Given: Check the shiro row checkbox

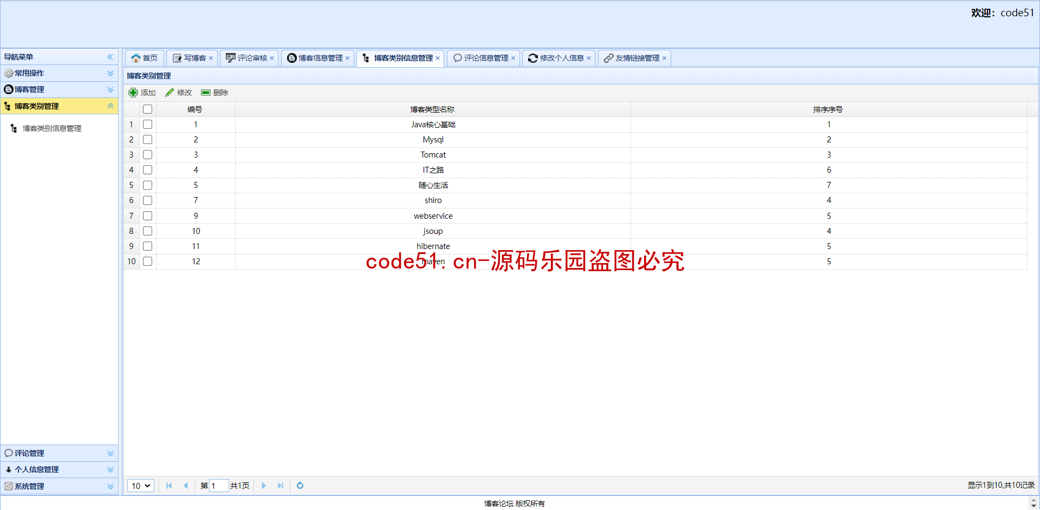Looking at the screenshot, I should click(x=147, y=200).
